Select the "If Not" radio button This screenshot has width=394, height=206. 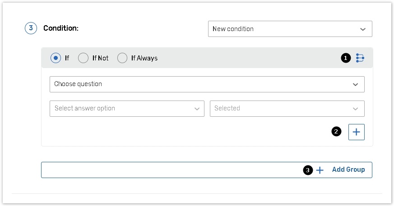pyautogui.click(x=83, y=58)
